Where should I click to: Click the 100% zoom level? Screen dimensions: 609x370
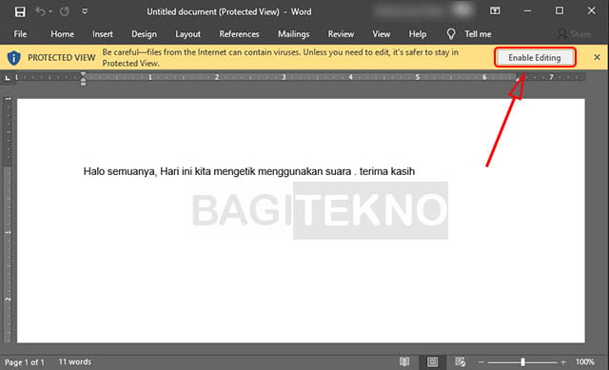coord(584,361)
